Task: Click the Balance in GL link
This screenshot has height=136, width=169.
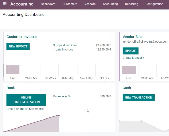Action: pos(62,96)
